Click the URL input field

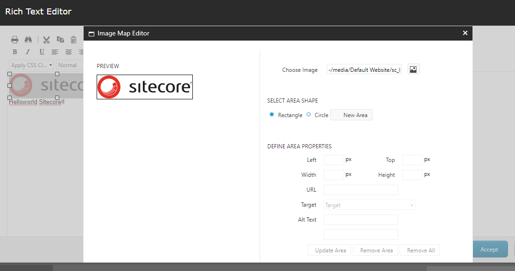coord(361,190)
